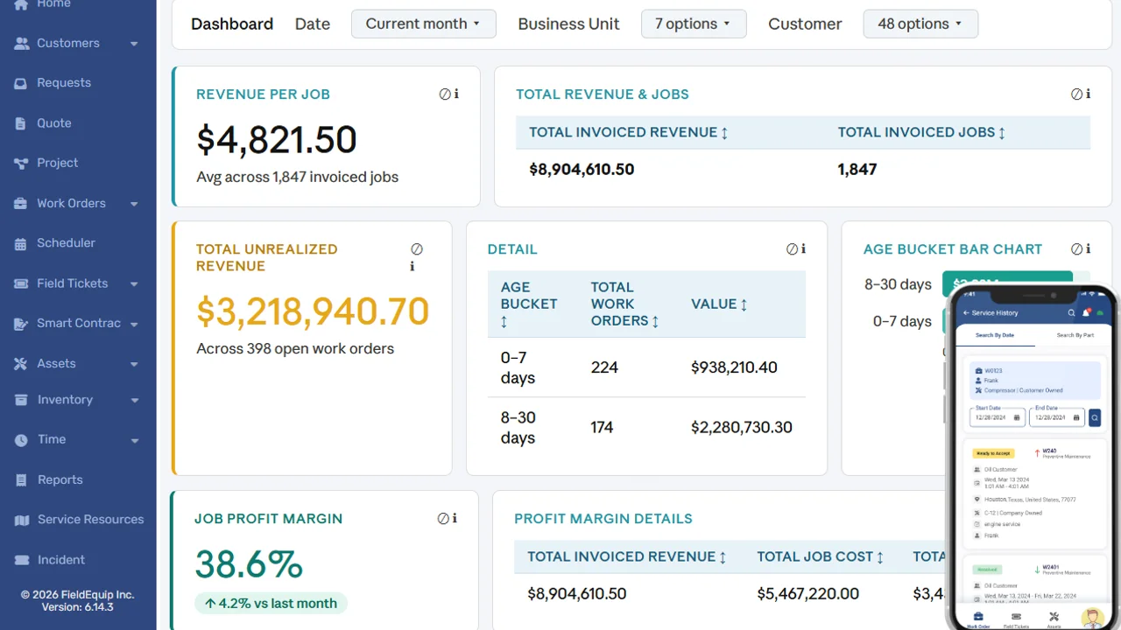This screenshot has width=1121, height=630.
Task: Tap Field Tickets tab in phone bottom bar
Action: pos(1016,620)
